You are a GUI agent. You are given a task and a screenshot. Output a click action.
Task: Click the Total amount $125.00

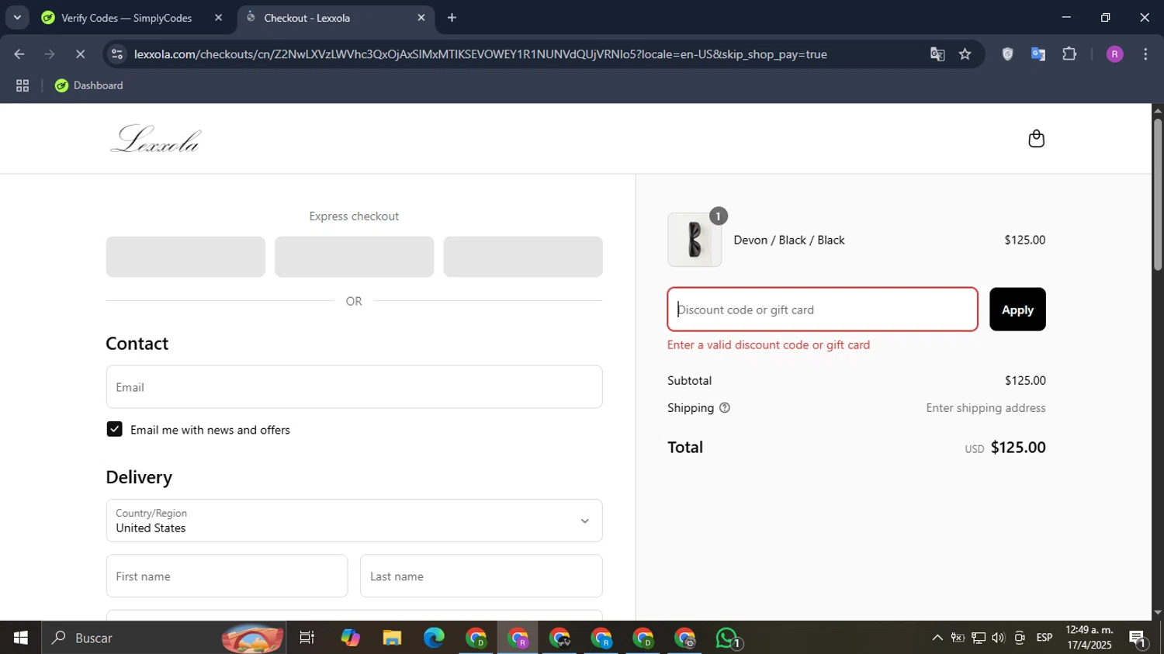tap(1018, 448)
